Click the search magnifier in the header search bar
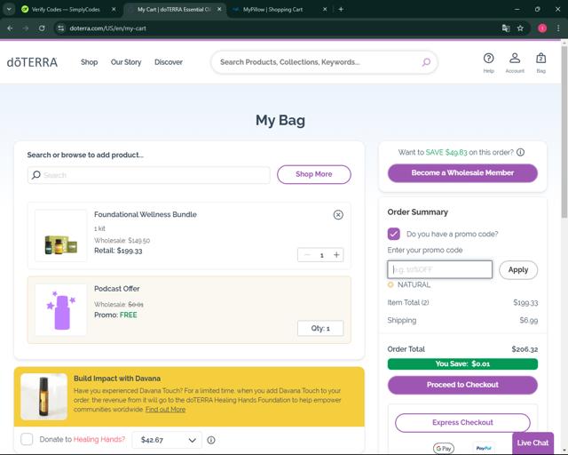Image resolution: width=568 pixels, height=455 pixels. click(426, 62)
